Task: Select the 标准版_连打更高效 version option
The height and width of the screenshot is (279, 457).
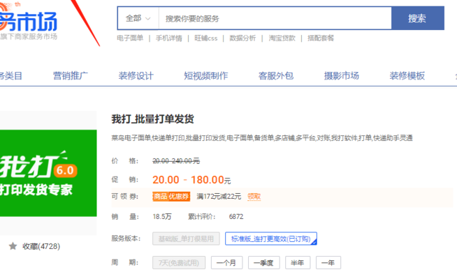Action: (270, 239)
